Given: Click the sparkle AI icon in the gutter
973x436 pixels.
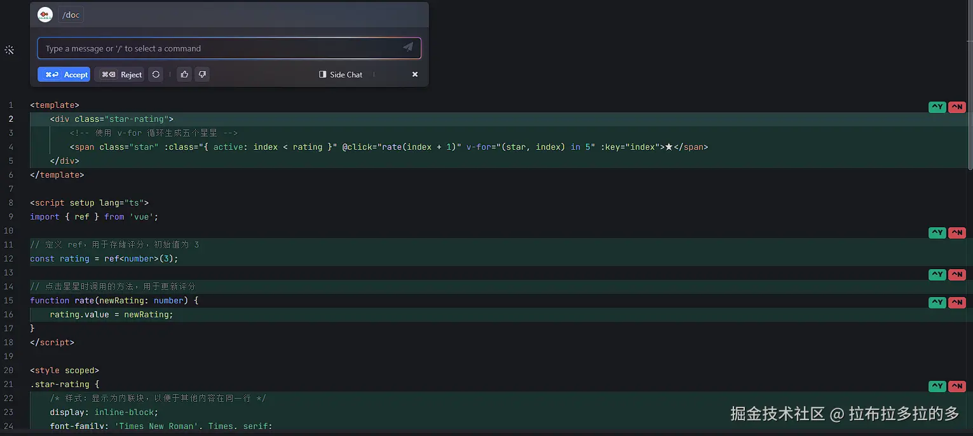Looking at the screenshot, I should tap(10, 50).
